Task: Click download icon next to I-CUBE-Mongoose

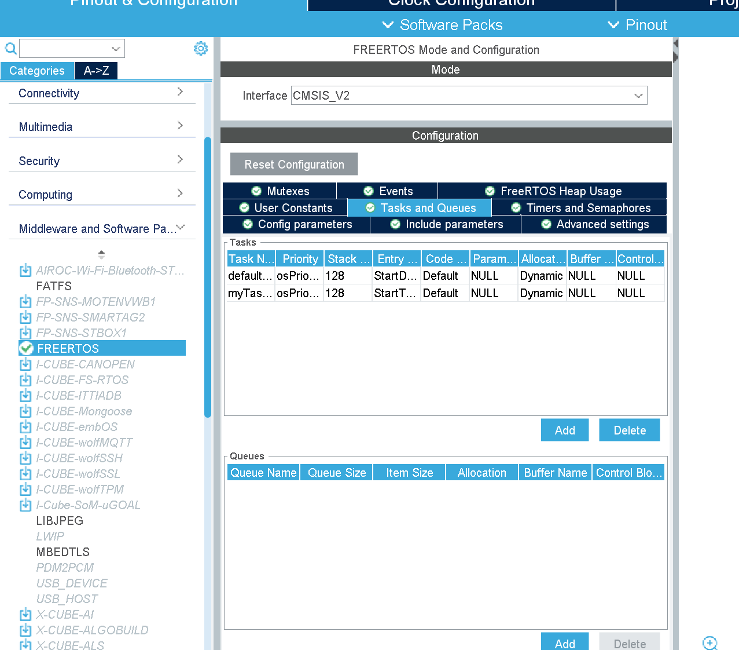Action: [x=25, y=411]
